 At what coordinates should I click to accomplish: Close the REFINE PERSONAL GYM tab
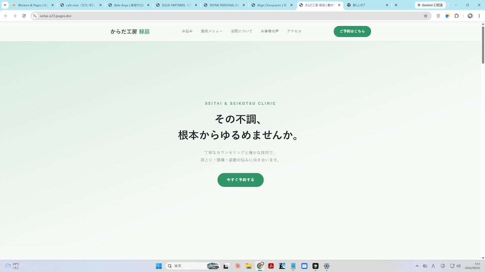pos(244,5)
